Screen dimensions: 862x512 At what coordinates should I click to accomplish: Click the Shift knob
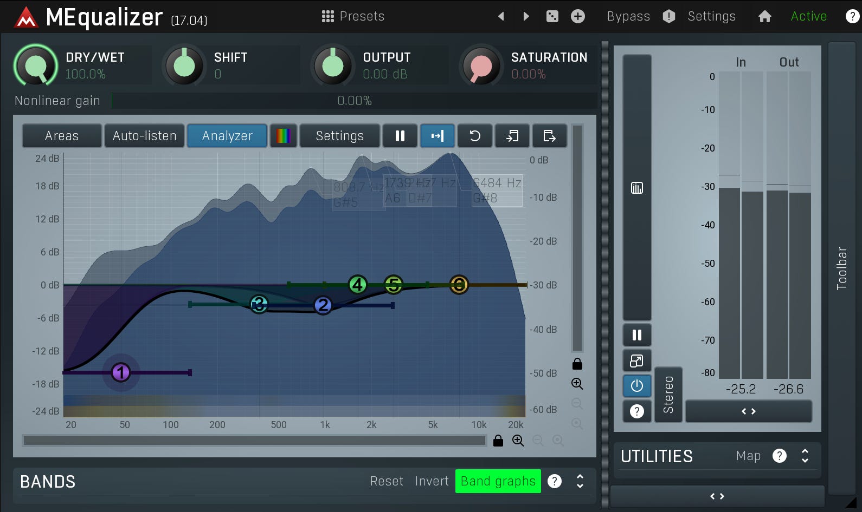pos(184,66)
